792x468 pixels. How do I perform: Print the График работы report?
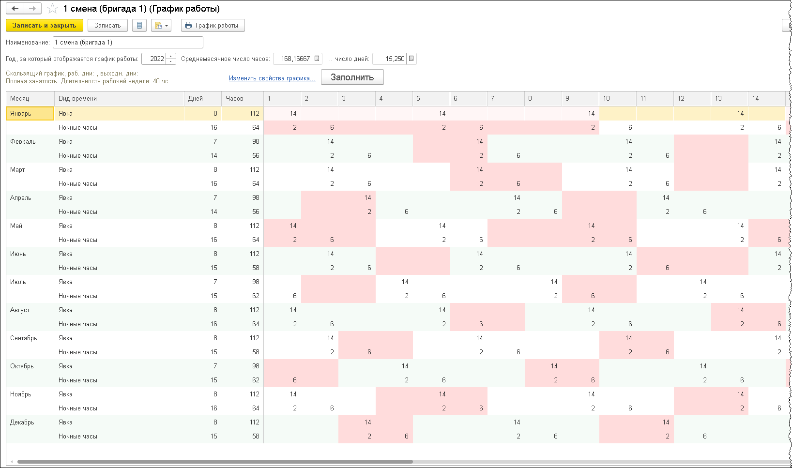(x=213, y=25)
